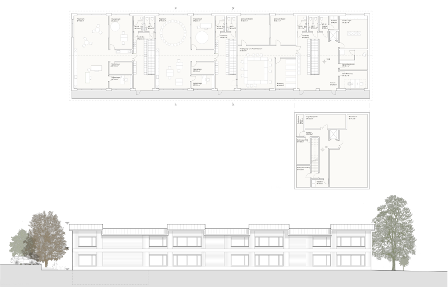
Task: Click the Ruheraum room label
Action: point(281,84)
